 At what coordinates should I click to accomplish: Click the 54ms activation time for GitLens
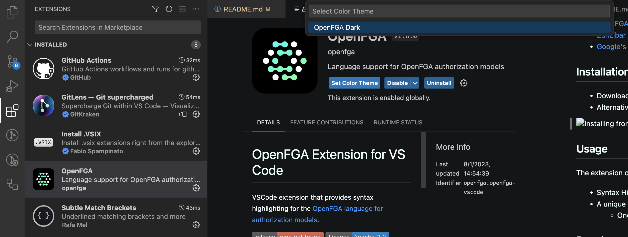tap(190, 97)
